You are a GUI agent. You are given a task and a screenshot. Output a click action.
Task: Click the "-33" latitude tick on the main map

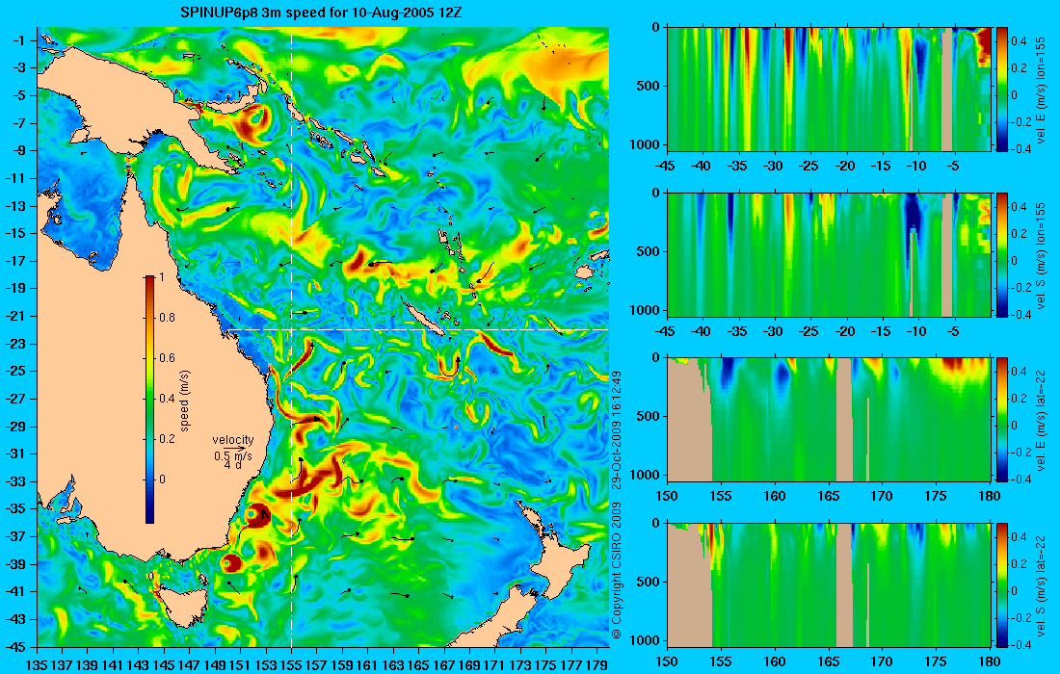pos(17,481)
